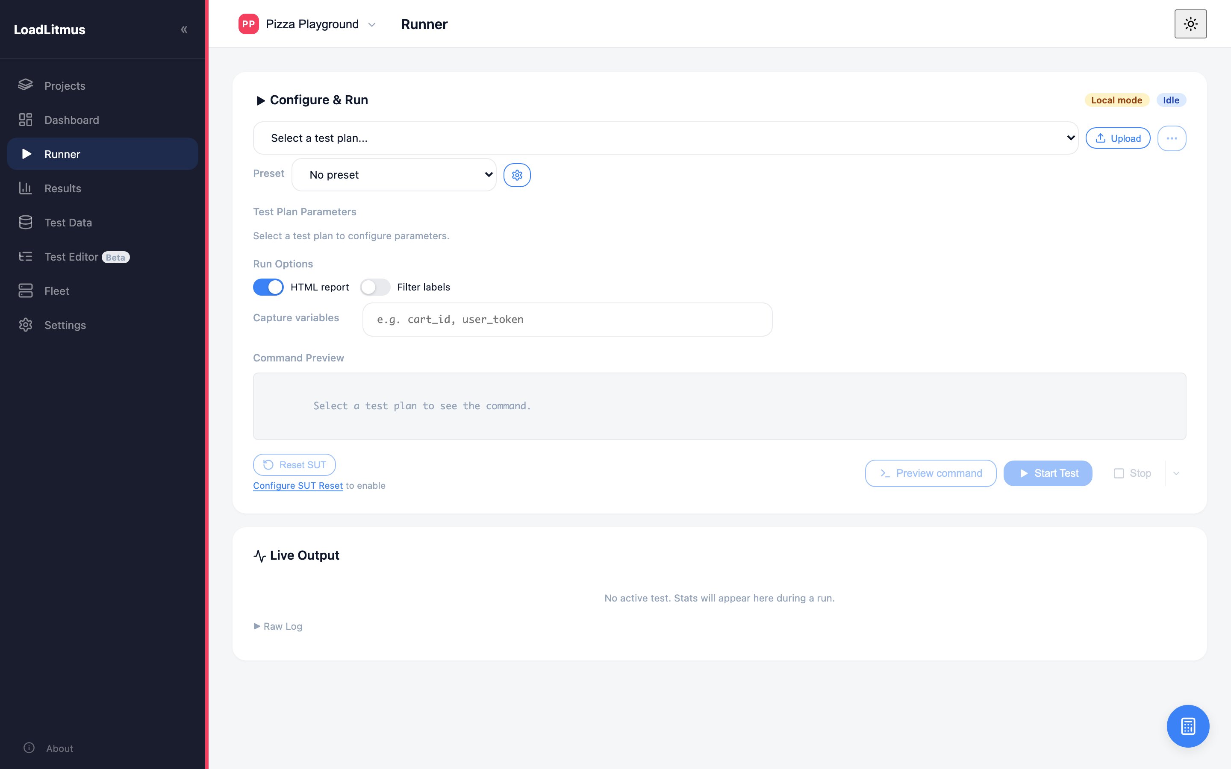Click the Runner play icon in sidebar
The height and width of the screenshot is (769, 1231).
click(x=27, y=154)
